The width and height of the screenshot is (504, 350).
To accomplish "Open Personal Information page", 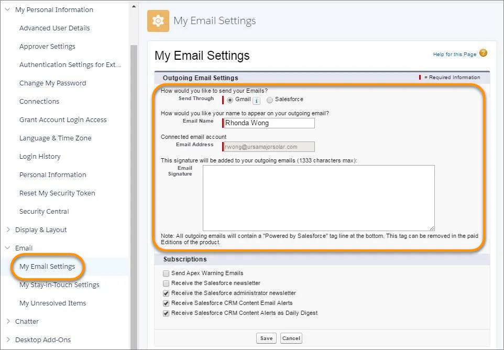I will point(53,174).
